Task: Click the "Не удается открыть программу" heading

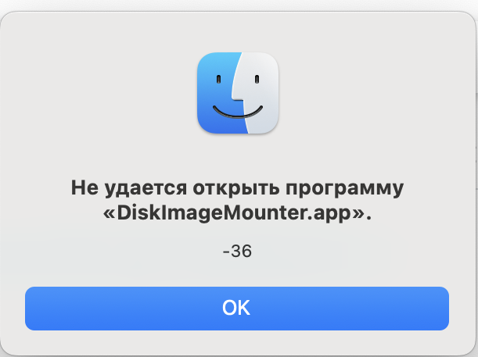Action: (x=238, y=187)
